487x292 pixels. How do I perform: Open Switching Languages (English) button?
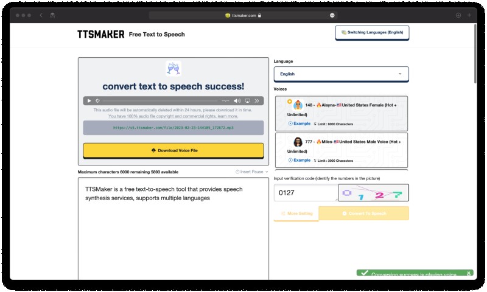(x=372, y=33)
